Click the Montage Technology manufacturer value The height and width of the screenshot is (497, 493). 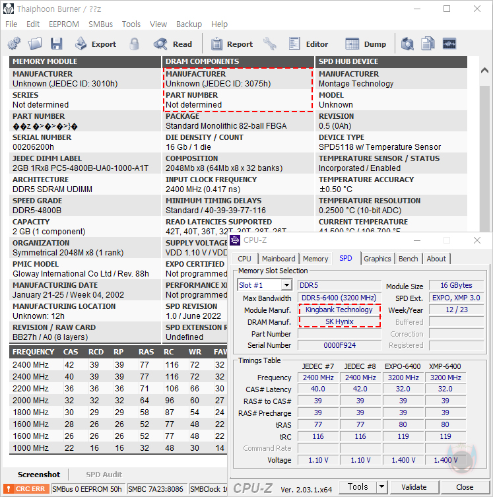(356, 84)
